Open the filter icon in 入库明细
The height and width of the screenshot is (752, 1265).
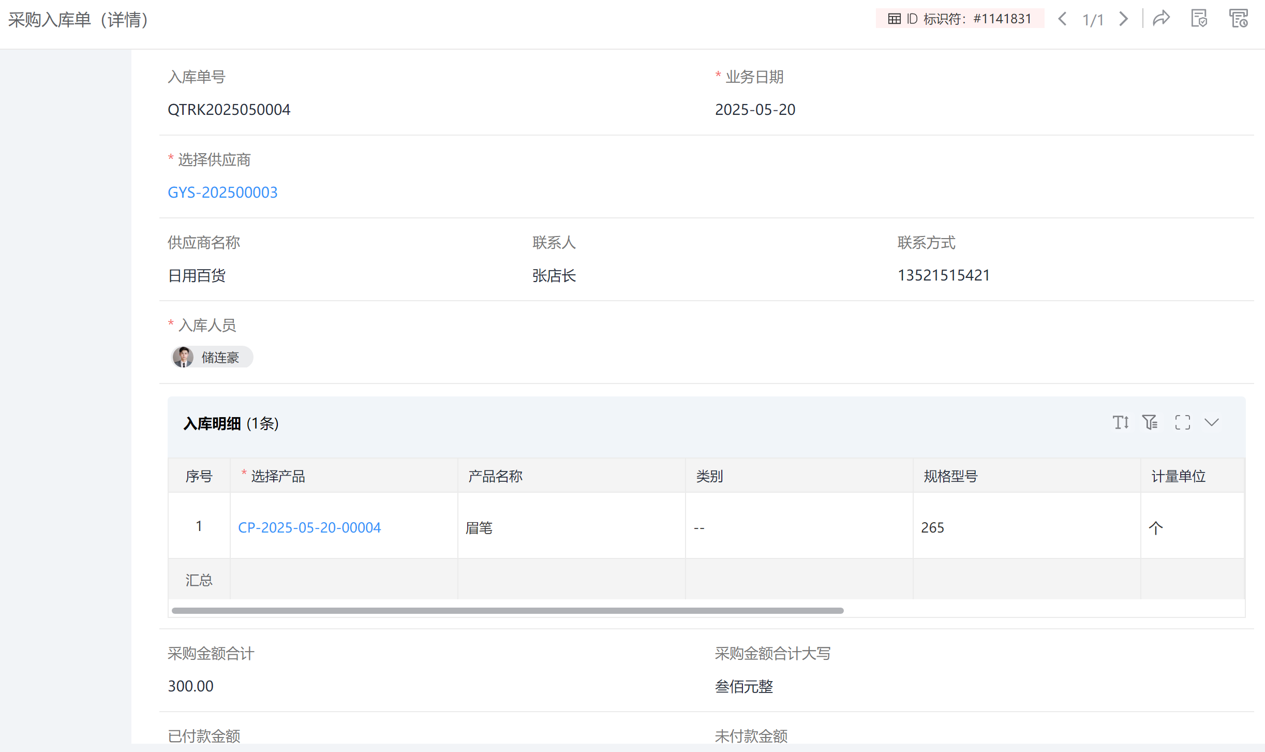[x=1150, y=422]
